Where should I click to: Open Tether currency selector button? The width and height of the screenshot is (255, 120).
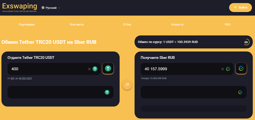click(108, 68)
